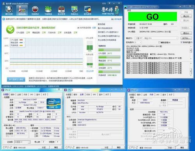Click the screenshot save icon in Ludashi
The width and height of the screenshot is (195, 151).
coord(112,19)
